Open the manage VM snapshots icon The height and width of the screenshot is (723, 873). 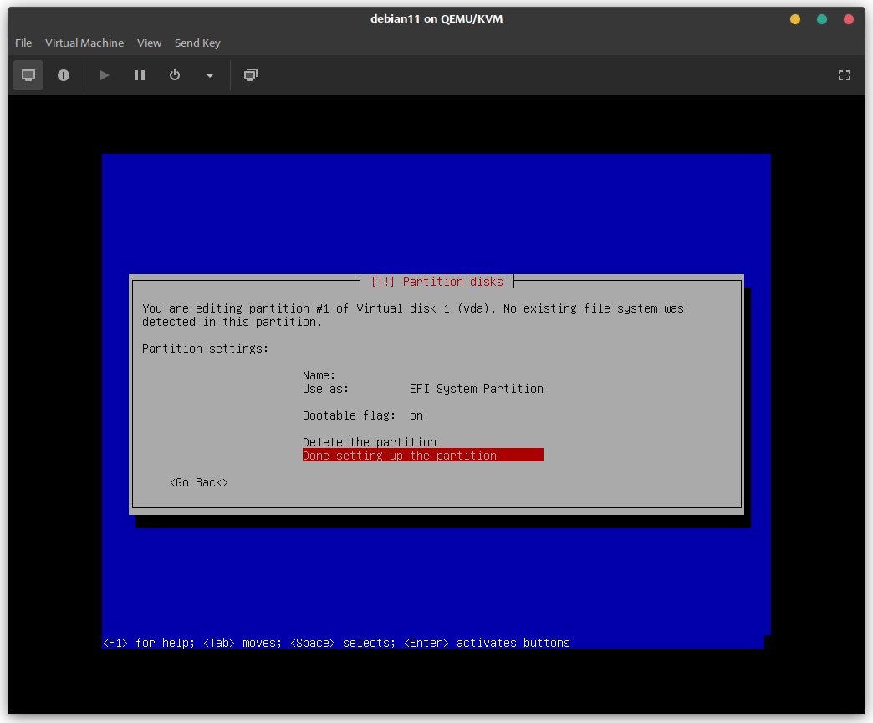pos(250,75)
